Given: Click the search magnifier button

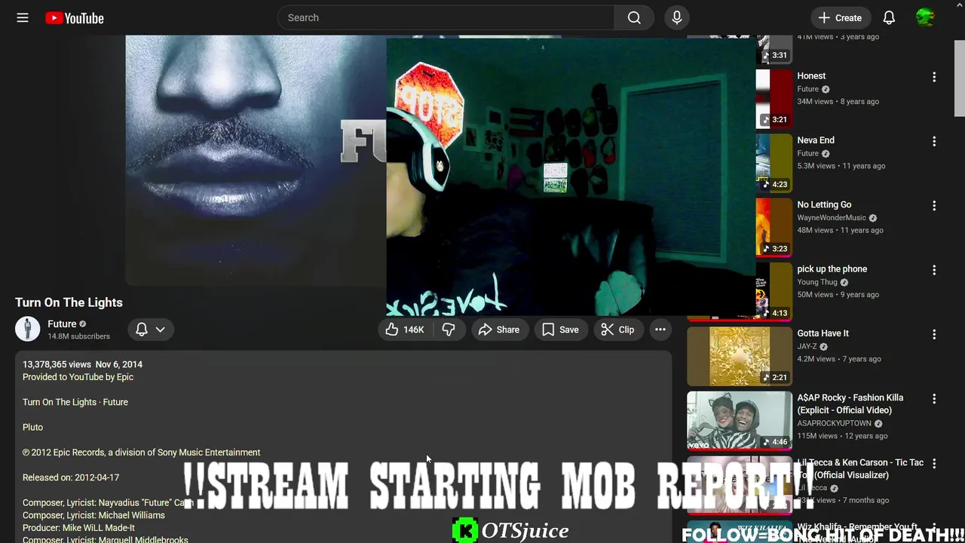Looking at the screenshot, I should pos(634,17).
